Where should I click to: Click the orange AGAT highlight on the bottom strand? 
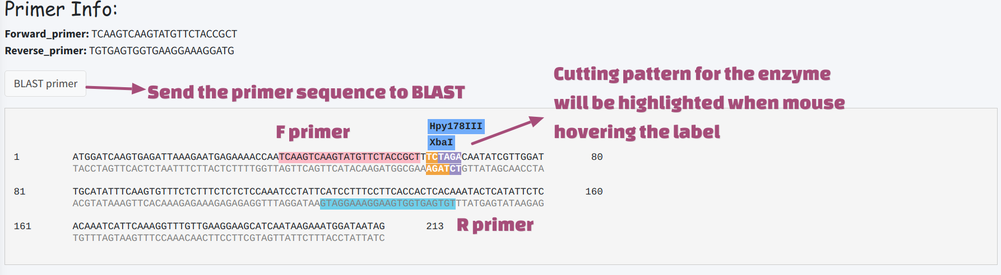438,169
